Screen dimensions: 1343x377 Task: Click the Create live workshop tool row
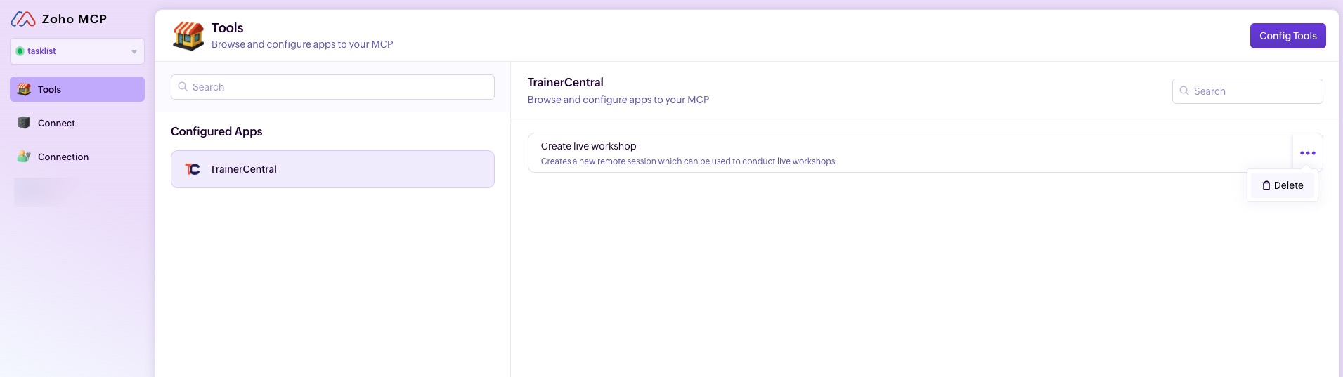coord(843,153)
